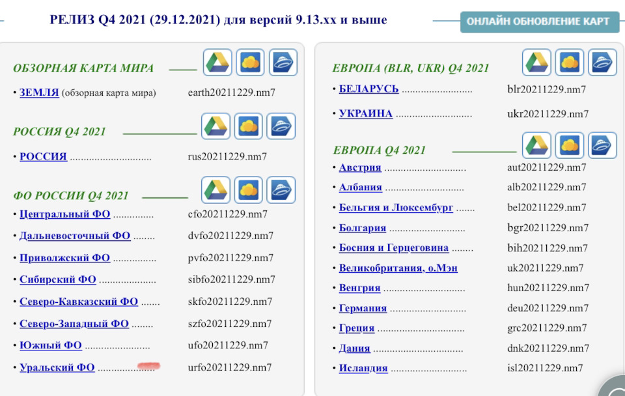The height and width of the screenshot is (396, 625).
Task: Click file name dvfo20211229.nm7
Action: (x=230, y=236)
